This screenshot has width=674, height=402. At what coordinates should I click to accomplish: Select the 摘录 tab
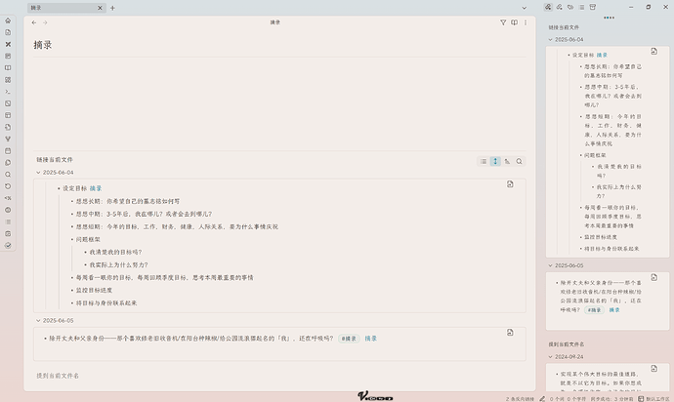59,8
